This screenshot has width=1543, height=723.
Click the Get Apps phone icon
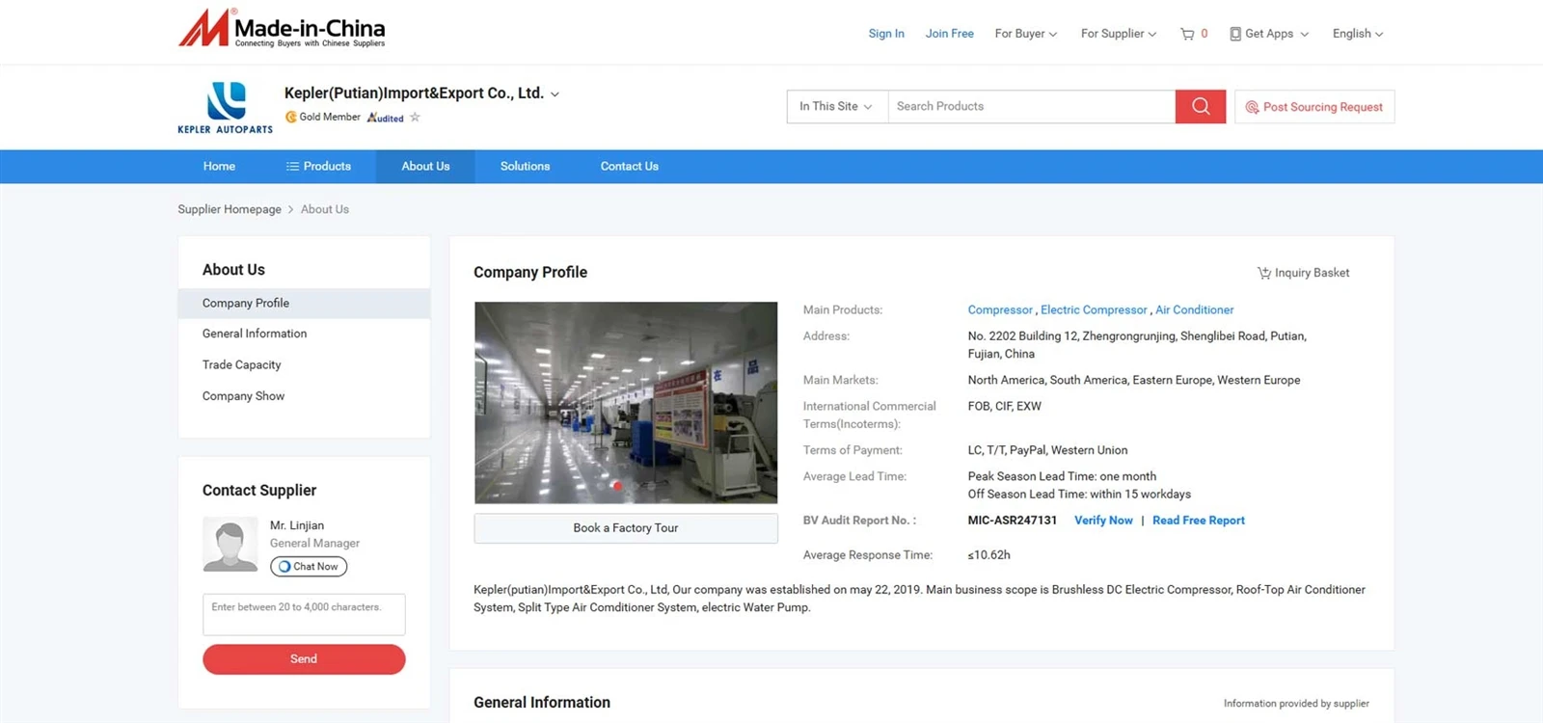[1235, 34]
